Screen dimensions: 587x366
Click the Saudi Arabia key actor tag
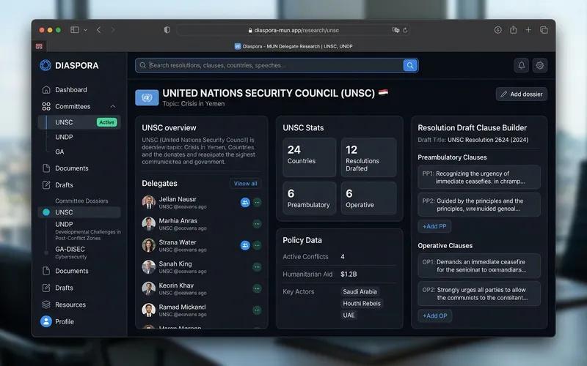(x=360, y=291)
